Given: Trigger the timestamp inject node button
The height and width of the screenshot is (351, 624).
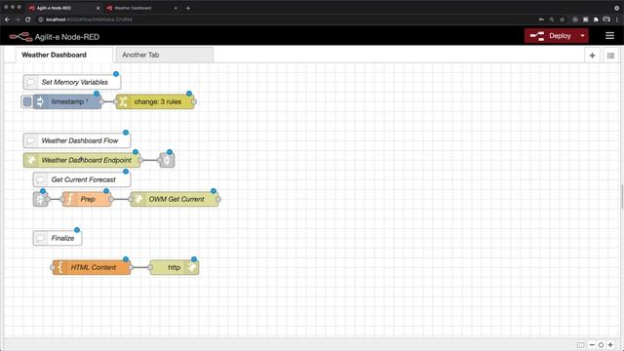Looking at the screenshot, I should click(x=27, y=101).
